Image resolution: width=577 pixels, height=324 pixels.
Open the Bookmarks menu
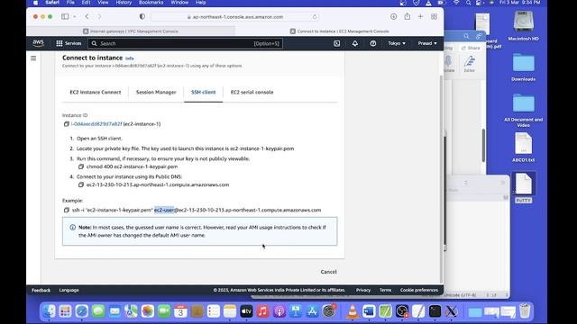click(151, 3)
